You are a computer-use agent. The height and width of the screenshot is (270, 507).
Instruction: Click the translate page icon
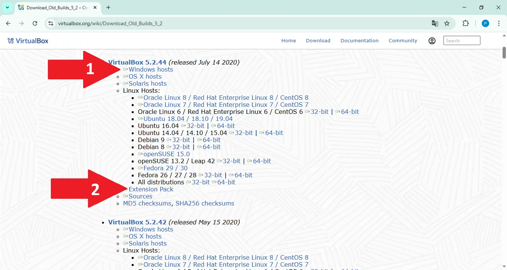435,23
